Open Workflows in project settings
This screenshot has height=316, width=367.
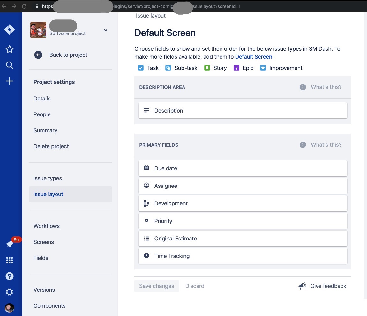pos(47,226)
